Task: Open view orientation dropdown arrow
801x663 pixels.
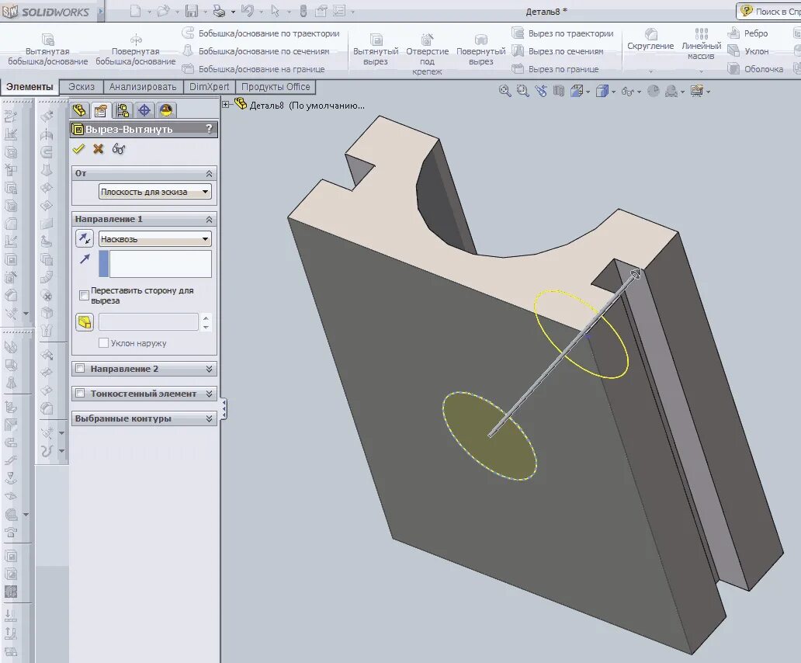Action: tap(588, 92)
